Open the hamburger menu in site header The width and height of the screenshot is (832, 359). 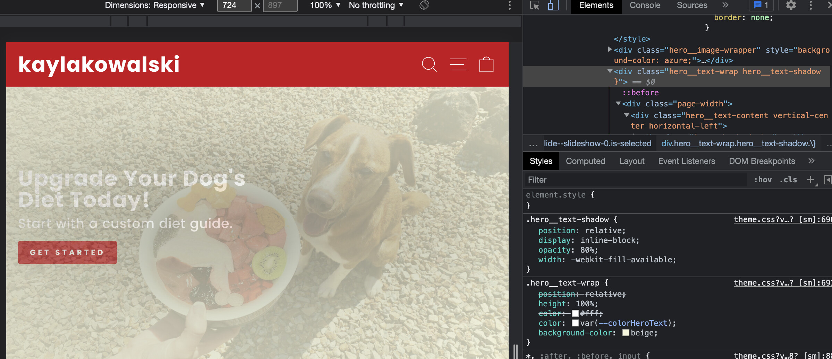point(458,64)
